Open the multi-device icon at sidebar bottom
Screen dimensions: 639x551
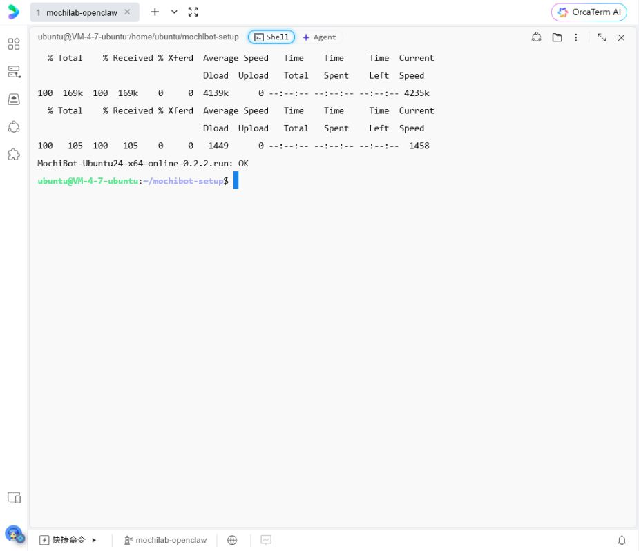pos(14,498)
